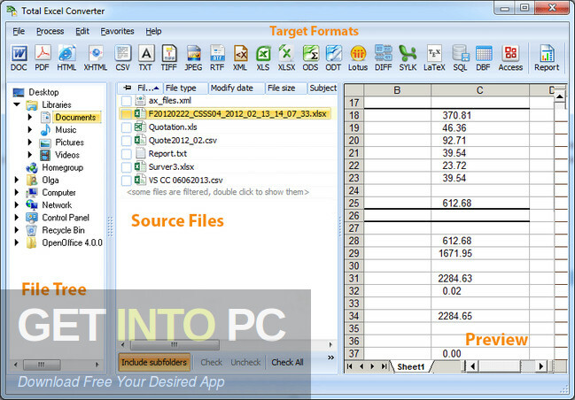Convert to TIFF image format
575x400 pixels.
click(168, 58)
